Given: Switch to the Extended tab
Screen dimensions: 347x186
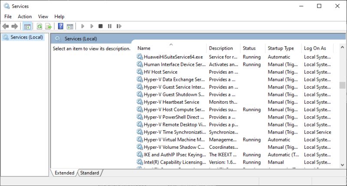Looking at the screenshot, I should [x=64, y=173].
